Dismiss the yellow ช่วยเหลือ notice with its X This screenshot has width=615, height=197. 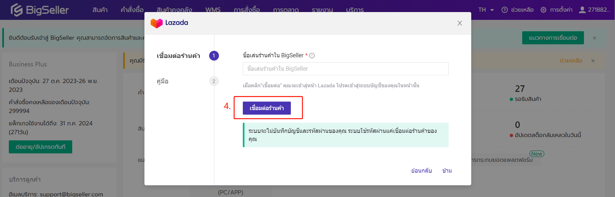593,61
